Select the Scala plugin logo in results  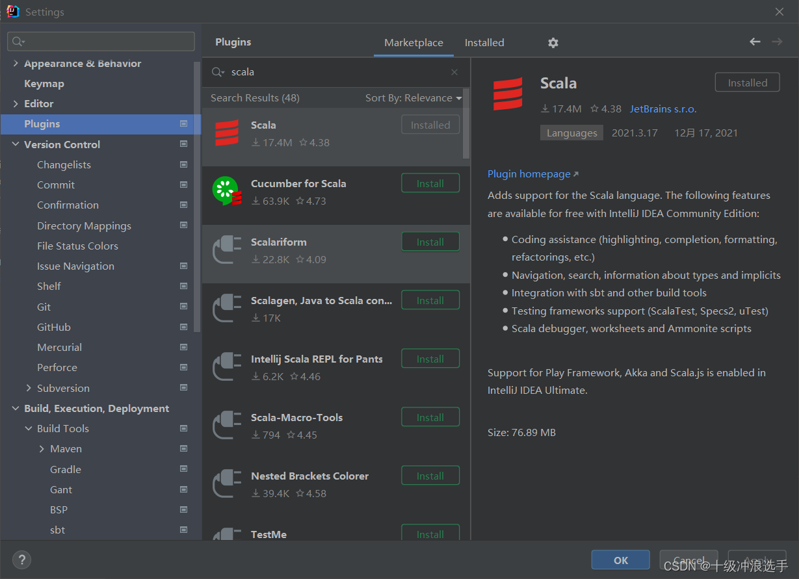(x=227, y=133)
